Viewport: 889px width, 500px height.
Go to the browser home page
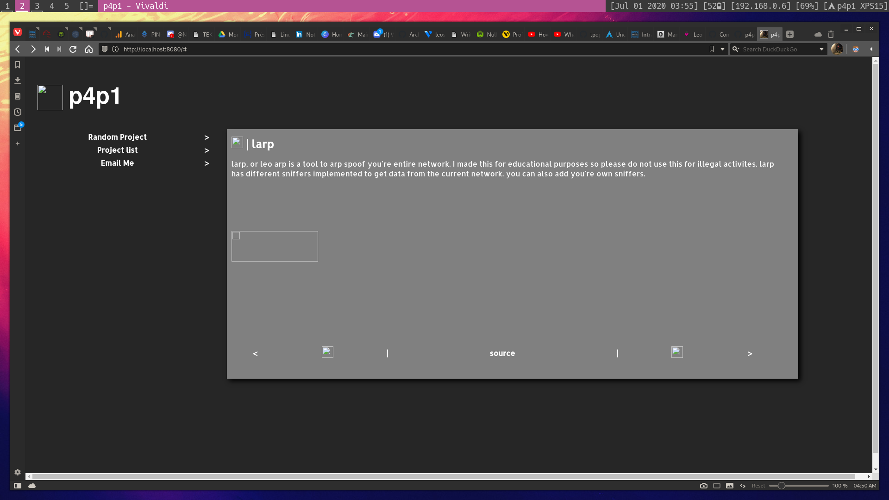tap(89, 49)
